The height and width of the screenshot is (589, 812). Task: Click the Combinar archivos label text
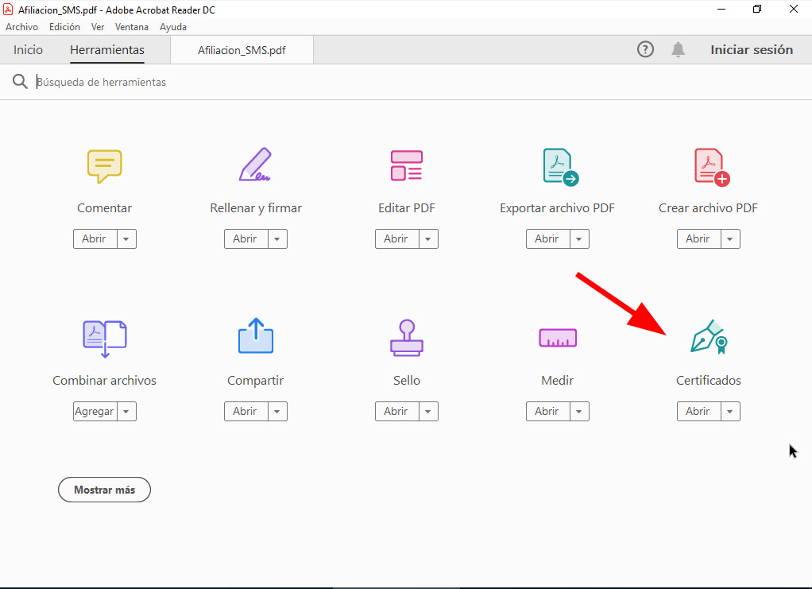click(105, 380)
